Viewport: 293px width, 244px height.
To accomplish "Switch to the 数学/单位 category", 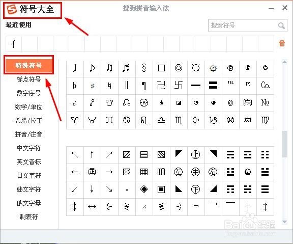I will (29, 107).
